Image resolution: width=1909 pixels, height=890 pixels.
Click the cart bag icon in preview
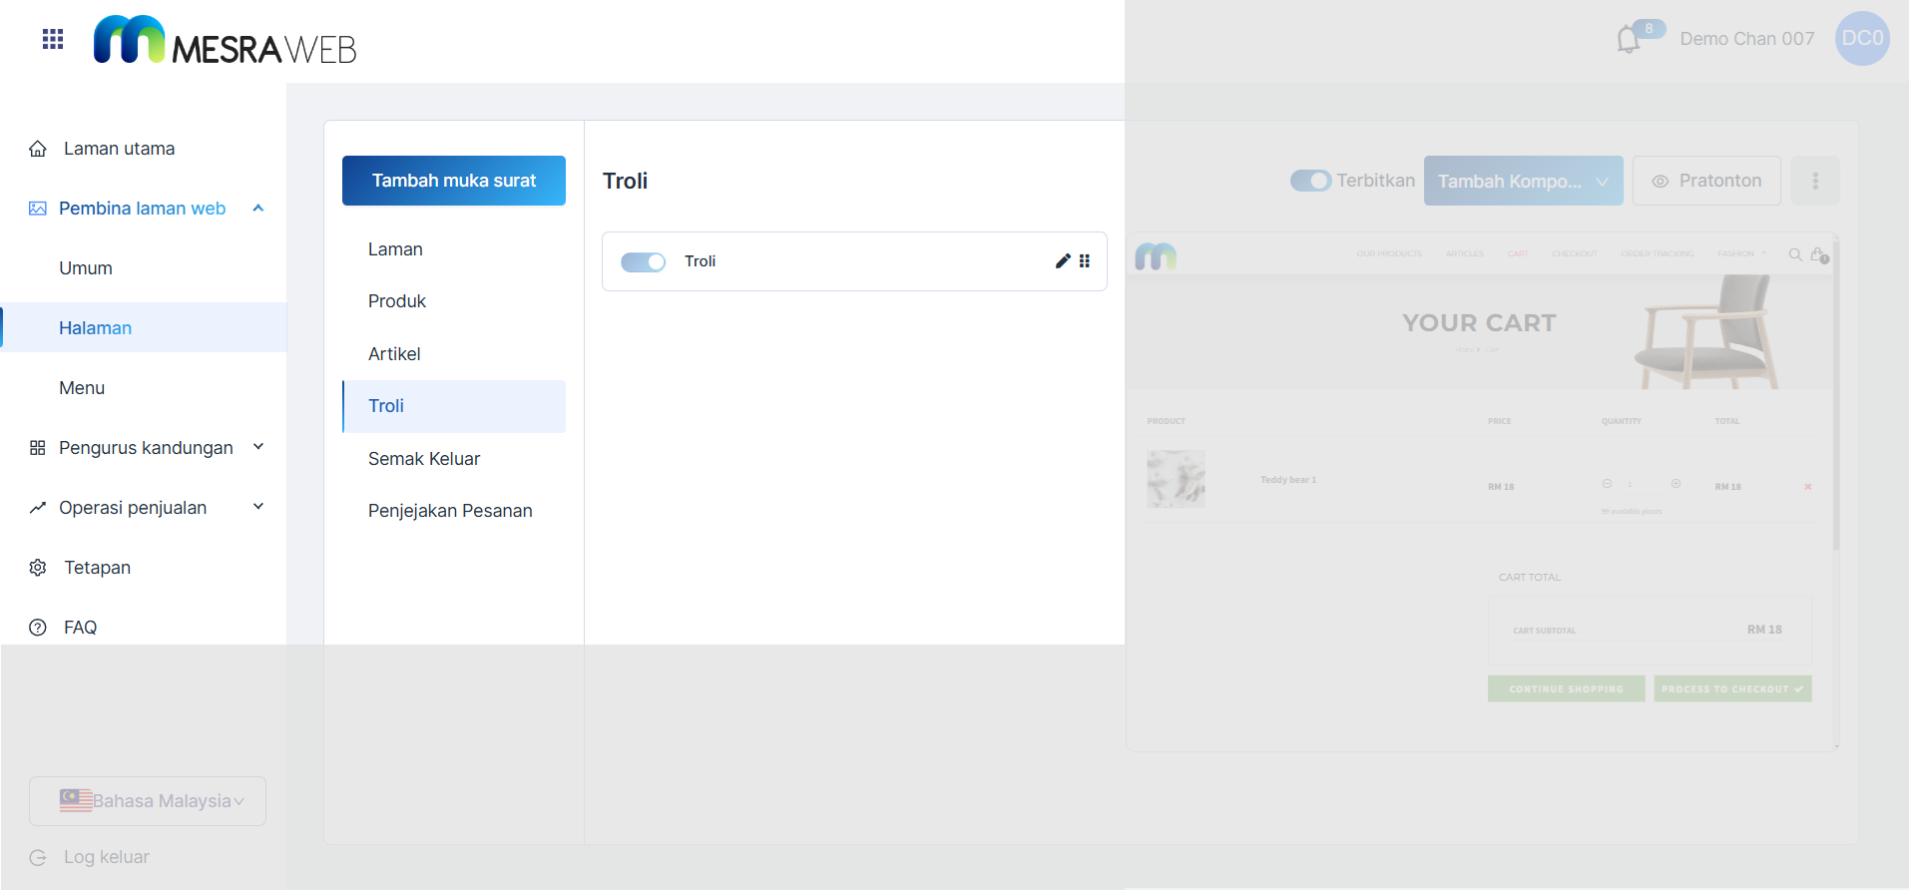coord(1818,254)
